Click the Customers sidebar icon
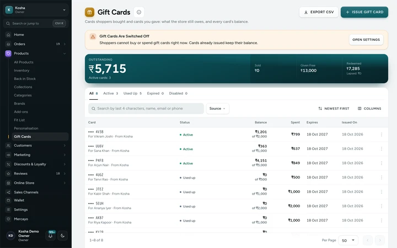 point(8,145)
